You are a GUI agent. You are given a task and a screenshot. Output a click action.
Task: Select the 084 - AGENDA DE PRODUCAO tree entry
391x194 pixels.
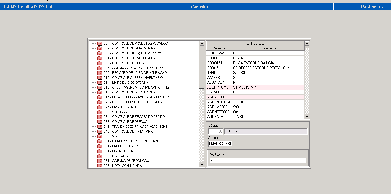click(126, 161)
